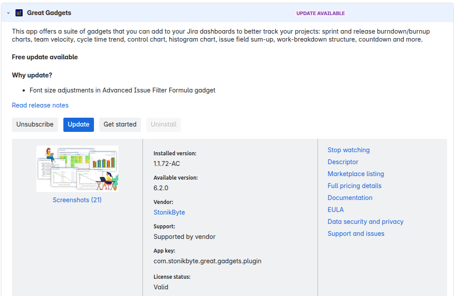Go to the Marketplace listing
Image resolution: width=456 pixels, height=296 pixels.
coord(355,174)
